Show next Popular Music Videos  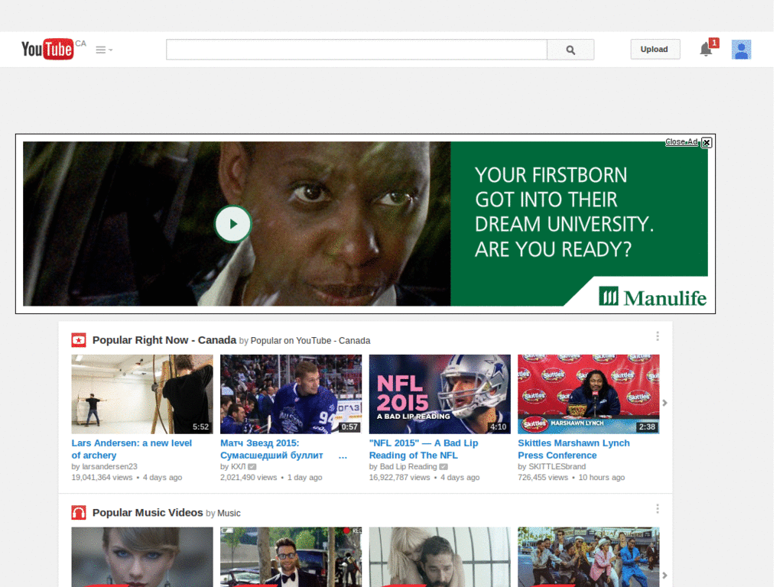pyautogui.click(x=664, y=575)
